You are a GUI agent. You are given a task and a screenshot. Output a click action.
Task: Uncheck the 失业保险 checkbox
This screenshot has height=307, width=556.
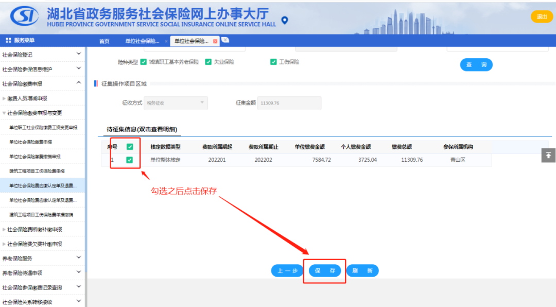point(208,62)
